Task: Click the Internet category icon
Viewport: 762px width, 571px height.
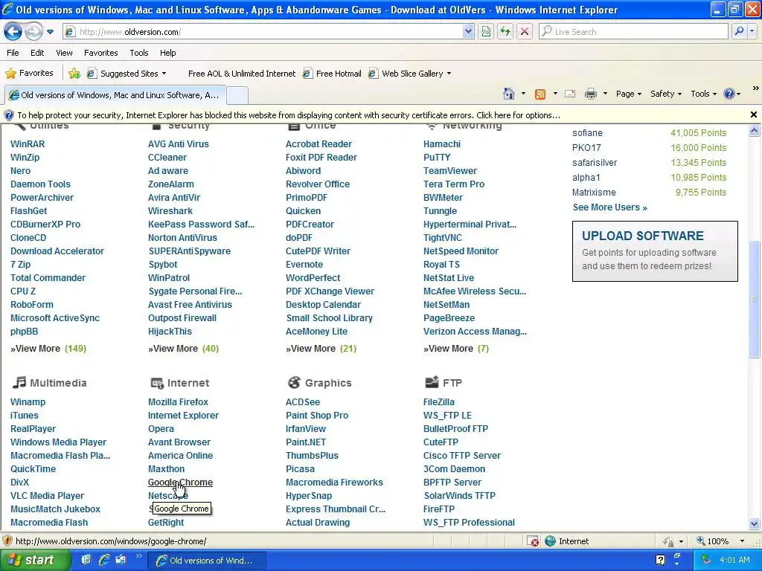Action: tap(156, 383)
